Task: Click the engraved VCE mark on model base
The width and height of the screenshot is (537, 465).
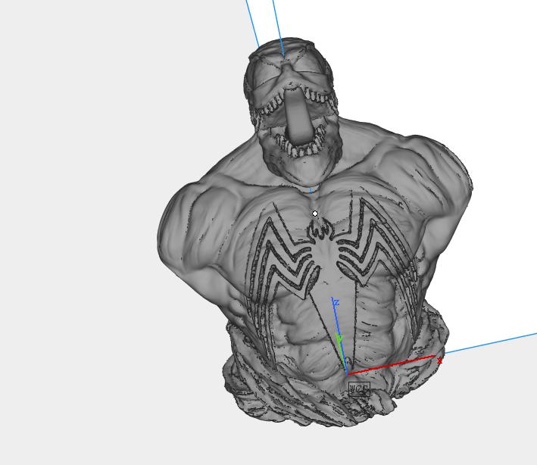Action: tap(359, 389)
